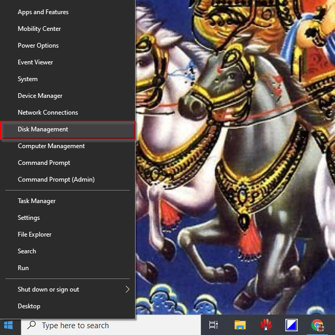Launch Computer Management
335x335 pixels.
click(68, 146)
